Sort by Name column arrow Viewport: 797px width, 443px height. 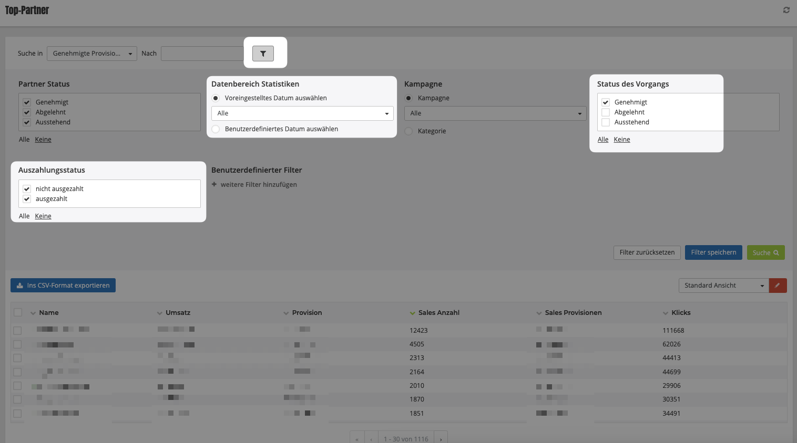click(x=33, y=313)
